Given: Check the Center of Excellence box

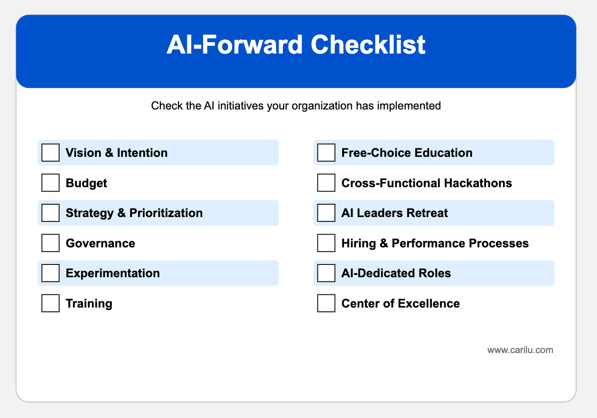Looking at the screenshot, I should pyautogui.click(x=326, y=303).
